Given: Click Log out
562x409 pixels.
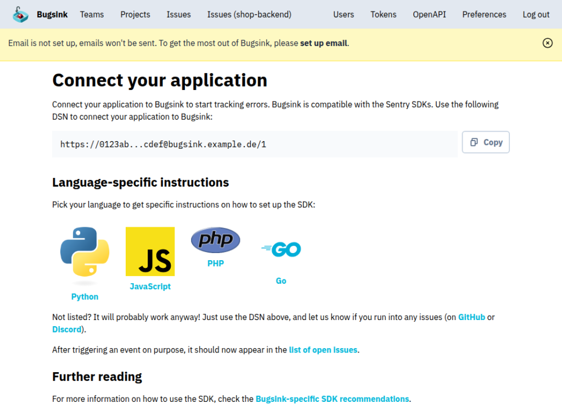Looking at the screenshot, I should tap(536, 14).
